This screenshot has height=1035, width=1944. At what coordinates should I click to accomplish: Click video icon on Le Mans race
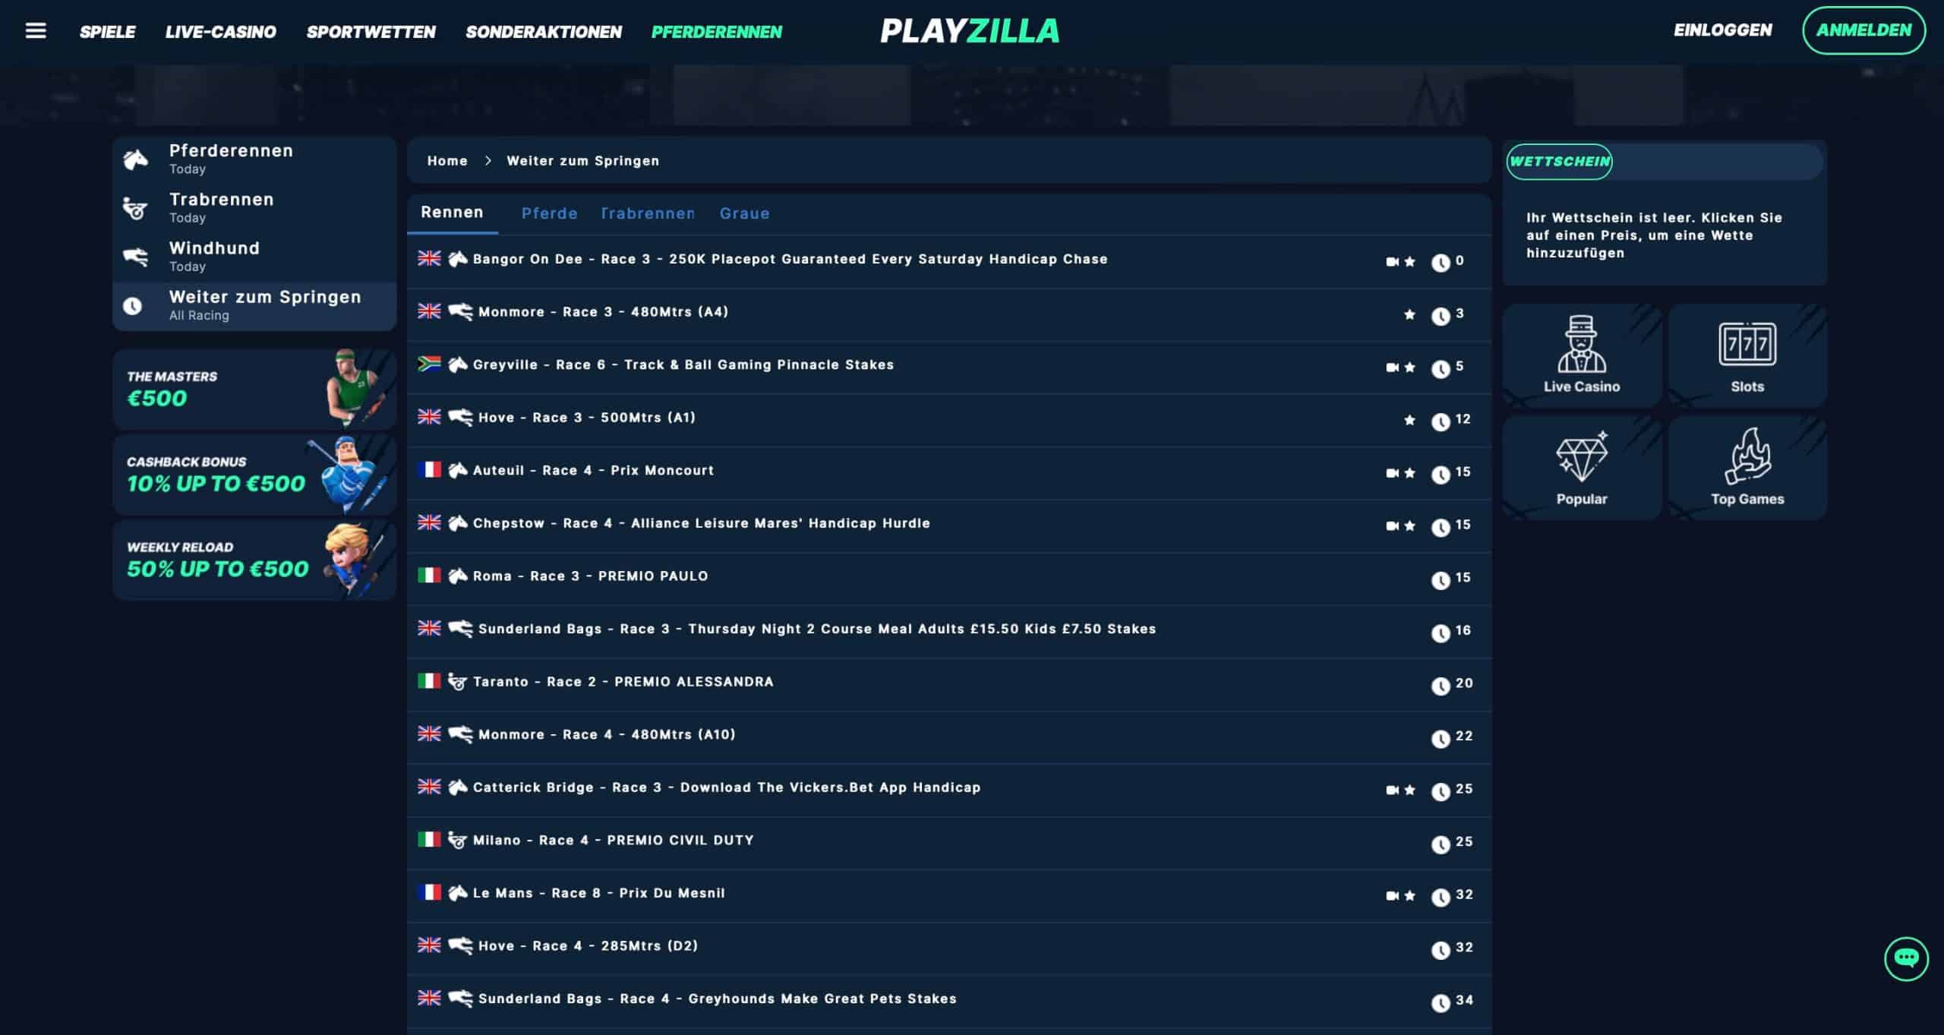(1392, 895)
